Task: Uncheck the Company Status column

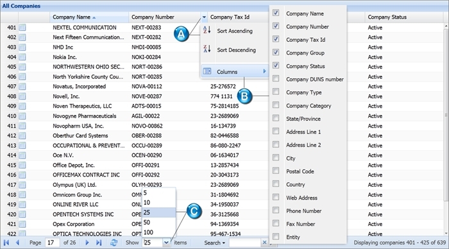Action: (276, 65)
